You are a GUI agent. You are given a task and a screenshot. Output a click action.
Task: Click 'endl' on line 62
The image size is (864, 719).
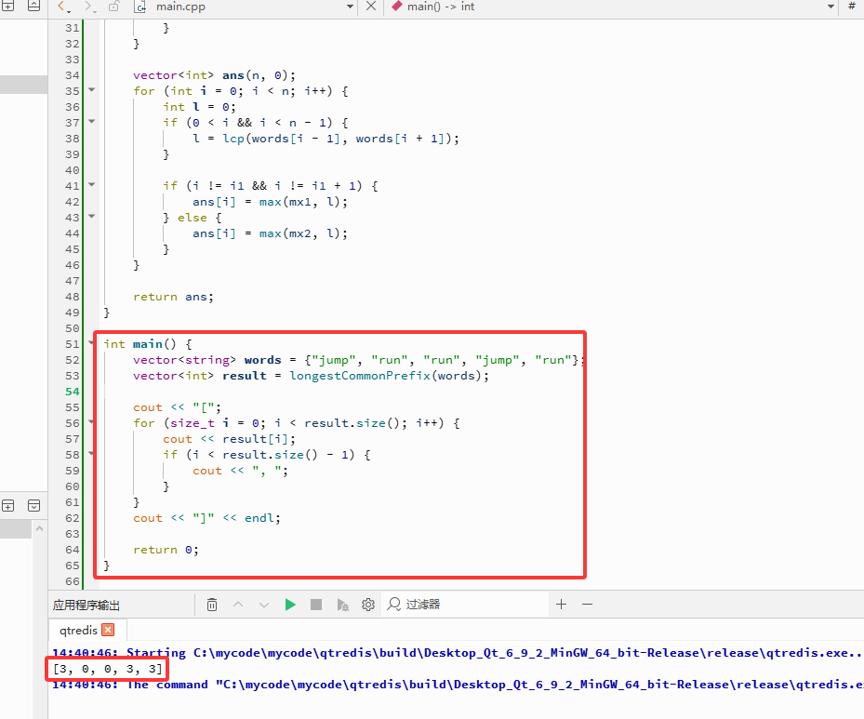click(x=259, y=518)
